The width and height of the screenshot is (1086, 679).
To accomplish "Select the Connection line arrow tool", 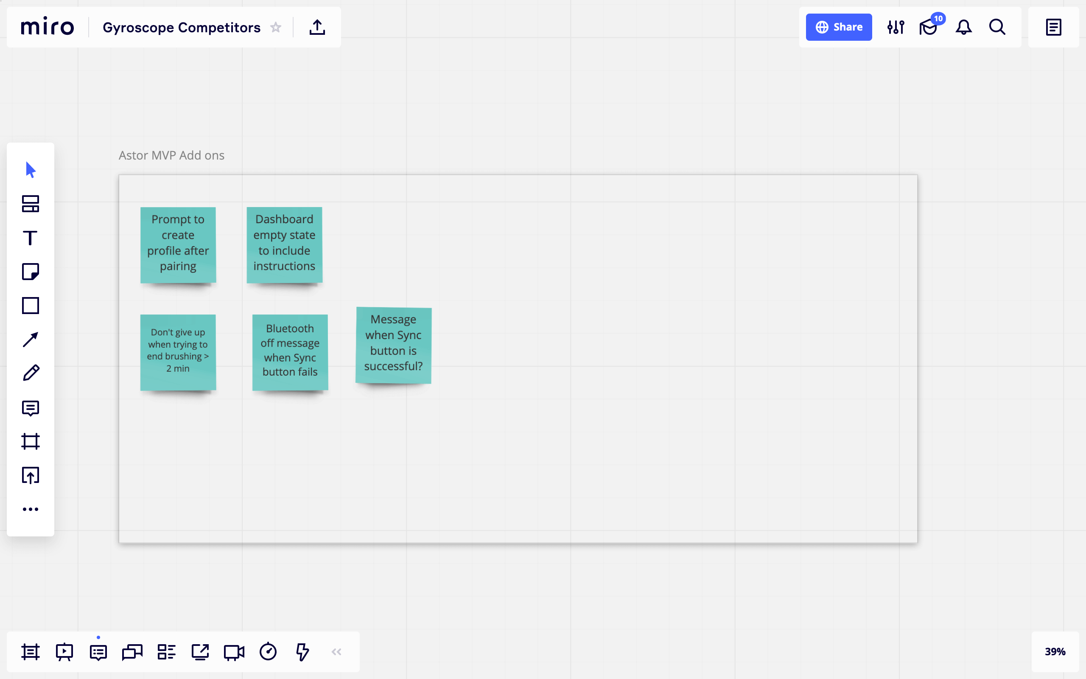I will (31, 339).
